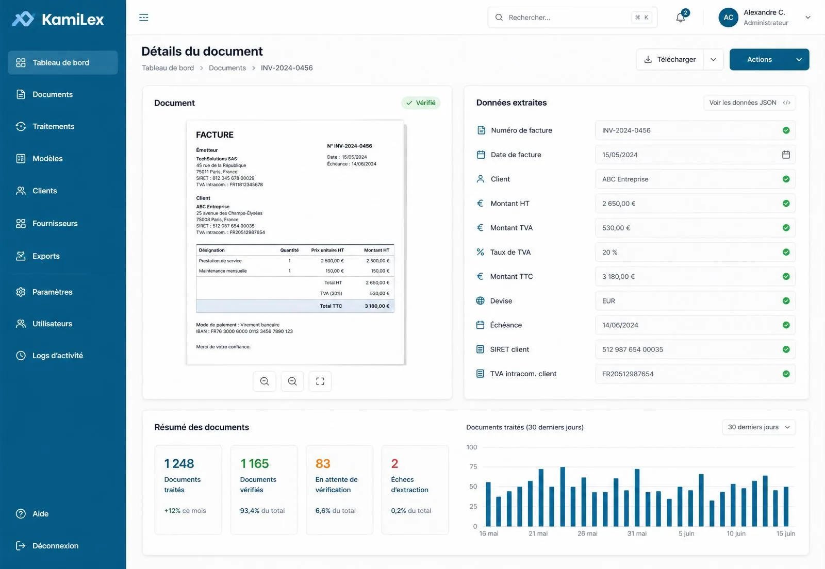
Task: Click in the Rechercher search field
Action: [x=572, y=18]
